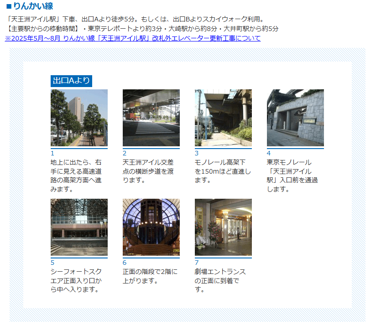Screen dimensions: 381x330
Task: Click the caption 正面の階段で2階に上がります
Action: (150, 276)
